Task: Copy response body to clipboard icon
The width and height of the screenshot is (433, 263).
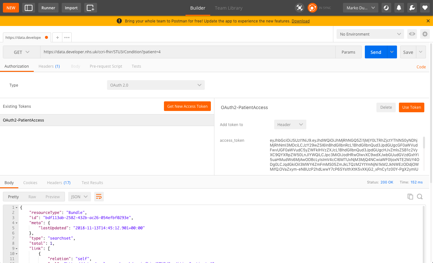Action: point(410,197)
